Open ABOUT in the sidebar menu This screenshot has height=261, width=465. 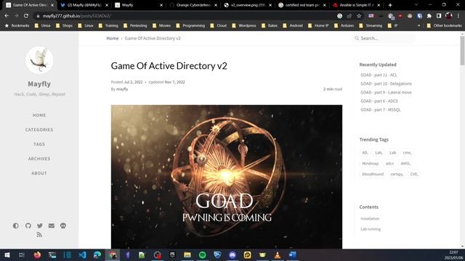point(39,173)
